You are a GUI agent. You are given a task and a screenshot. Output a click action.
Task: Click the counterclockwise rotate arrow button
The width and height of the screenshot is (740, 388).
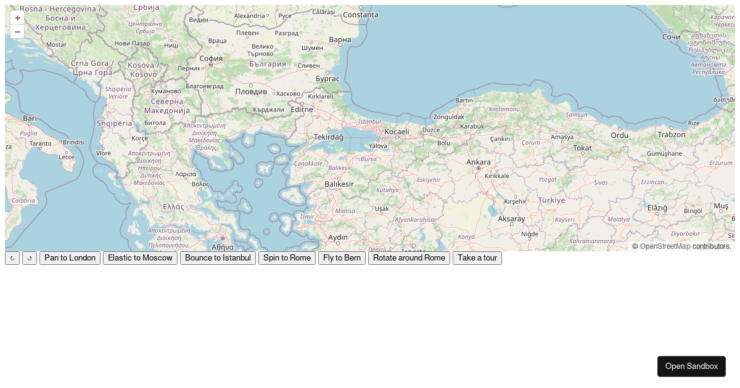pyautogui.click(x=30, y=258)
